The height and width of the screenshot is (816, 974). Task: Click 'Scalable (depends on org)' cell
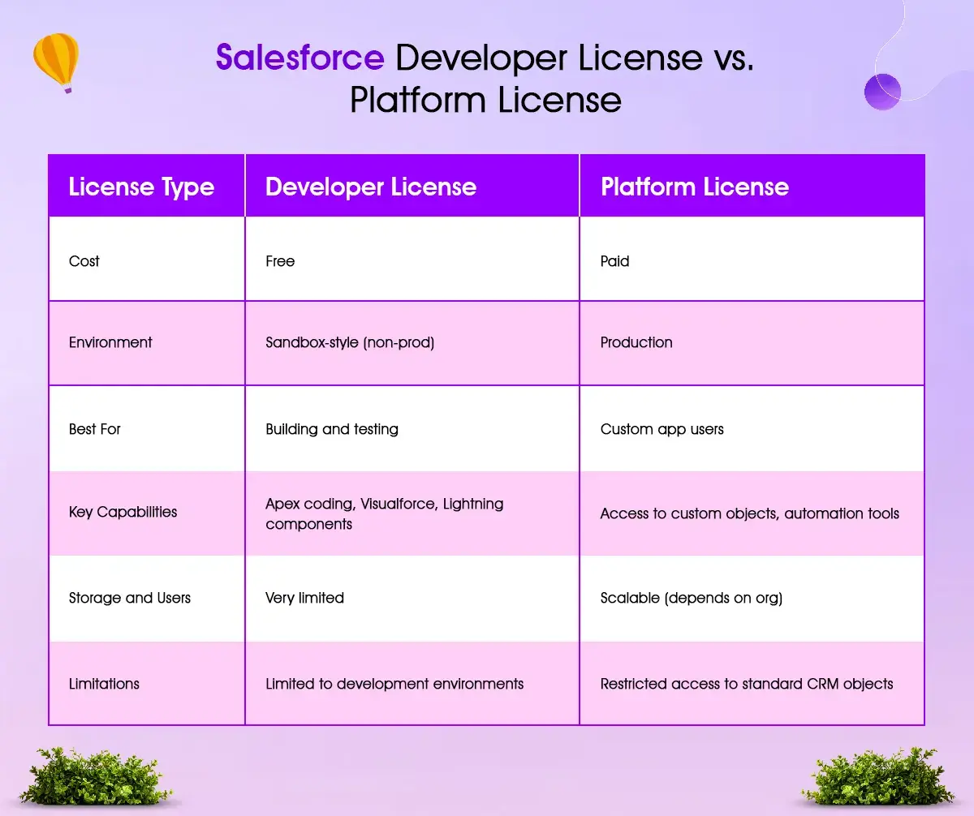[691, 598]
